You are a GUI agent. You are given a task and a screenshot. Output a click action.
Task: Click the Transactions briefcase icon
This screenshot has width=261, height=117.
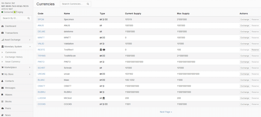pyautogui.click(x=3, y=33)
